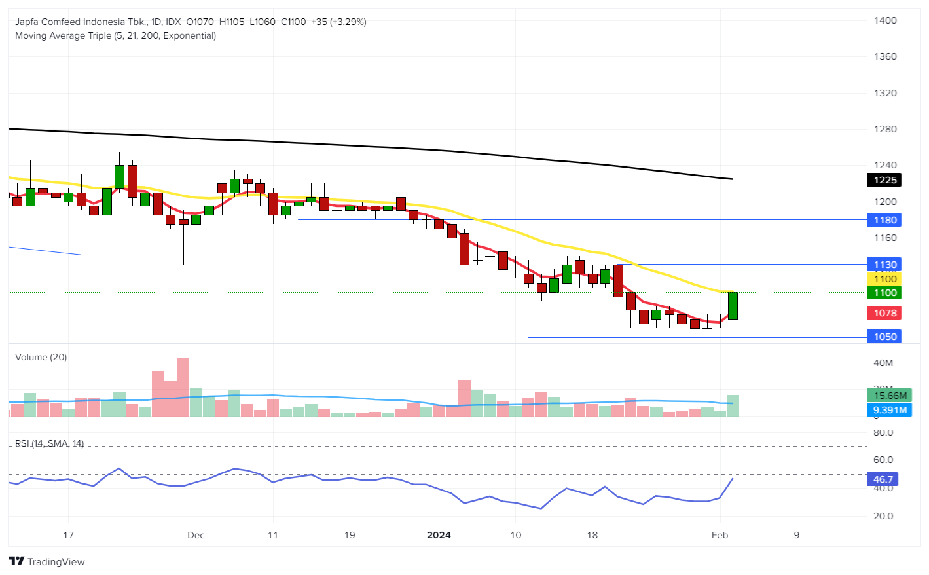Click the black 200 EMA line
The image size is (929, 575).
(x=370, y=145)
